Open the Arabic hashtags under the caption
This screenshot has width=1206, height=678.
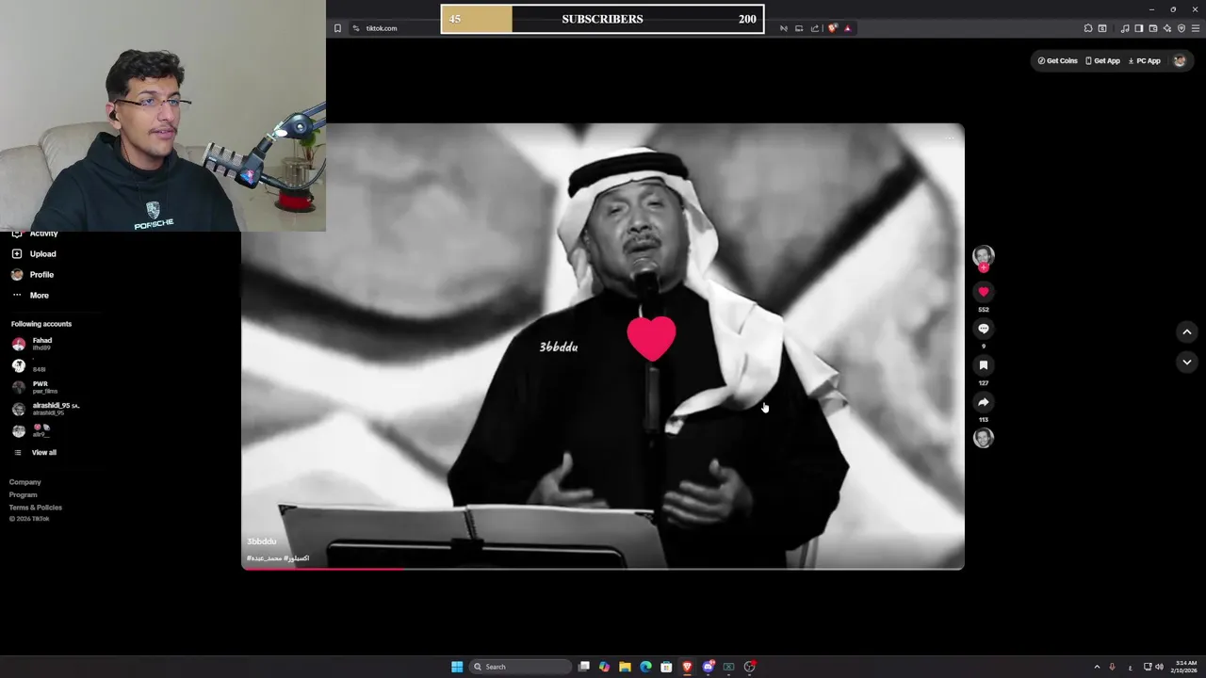click(x=278, y=558)
